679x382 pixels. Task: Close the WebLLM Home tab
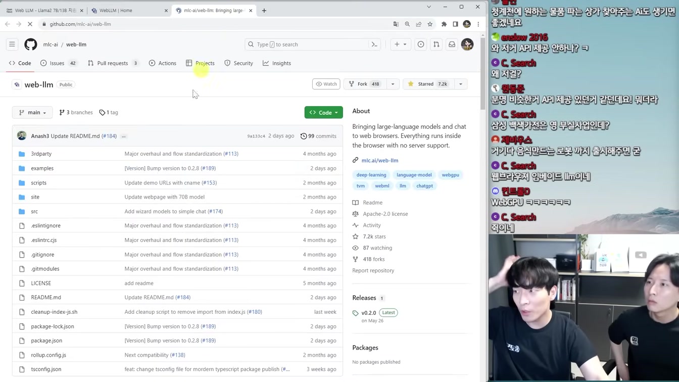pyautogui.click(x=166, y=10)
